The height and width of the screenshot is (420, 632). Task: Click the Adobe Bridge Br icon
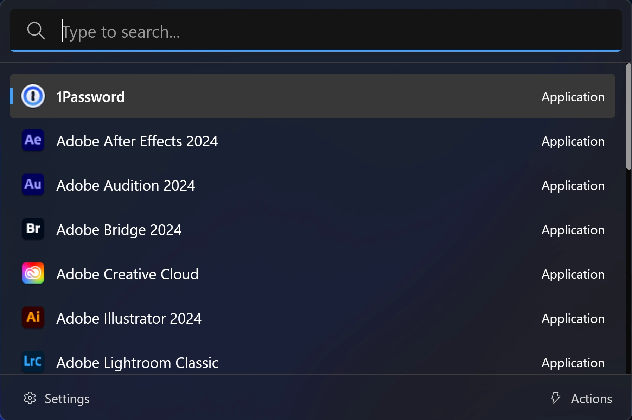(x=33, y=229)
